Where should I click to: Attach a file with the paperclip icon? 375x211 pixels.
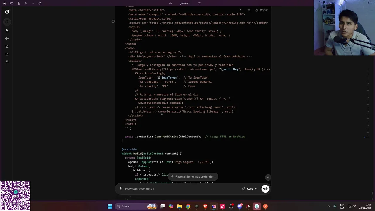pyautogui.click(x=121, y=189)
